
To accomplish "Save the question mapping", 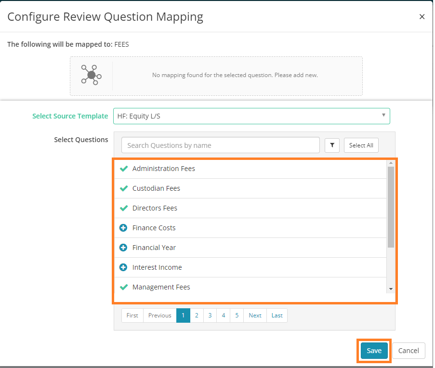I will coord(374,351).
